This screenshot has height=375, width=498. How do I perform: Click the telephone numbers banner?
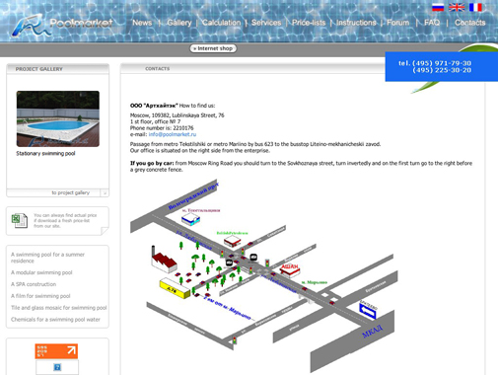point(442,66)
